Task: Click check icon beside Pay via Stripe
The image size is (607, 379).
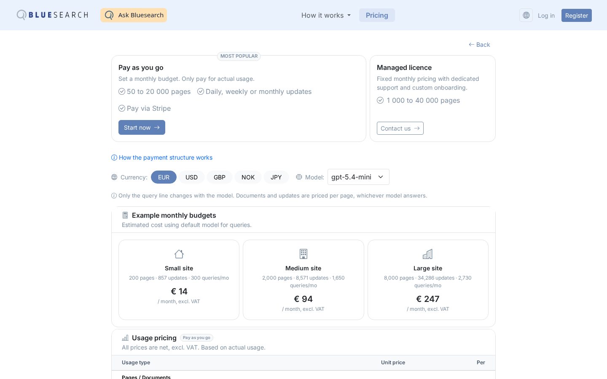Action: pyautogui.click(x=122, y=108)
